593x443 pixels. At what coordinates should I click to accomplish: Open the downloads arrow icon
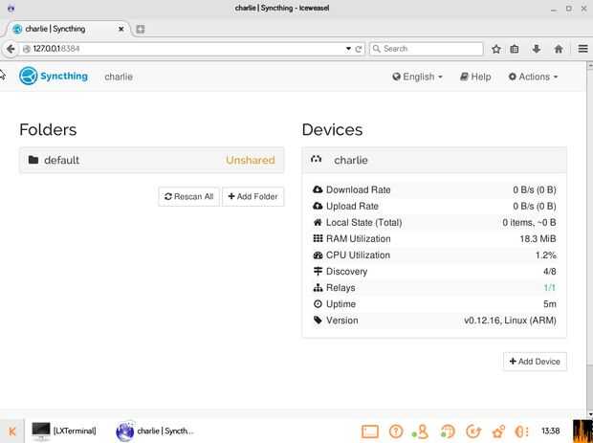tap(537, 49)
